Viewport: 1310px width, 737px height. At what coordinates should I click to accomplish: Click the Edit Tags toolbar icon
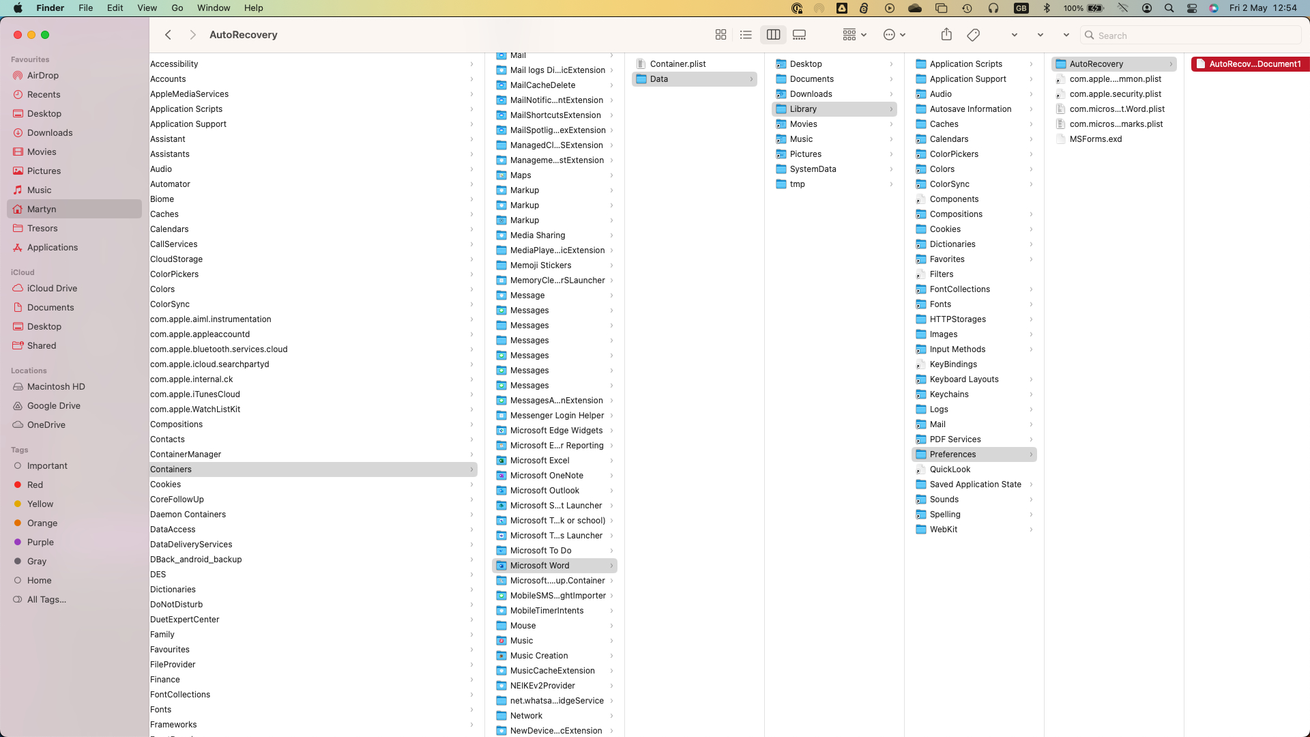point(974,35)
